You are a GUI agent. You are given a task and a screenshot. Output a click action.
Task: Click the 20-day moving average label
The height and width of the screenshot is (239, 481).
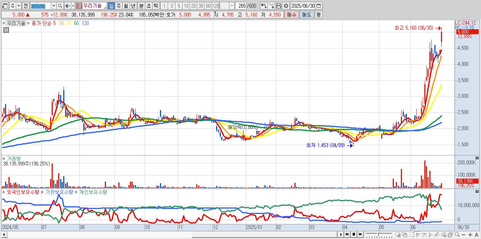click(x=69, y=23)
